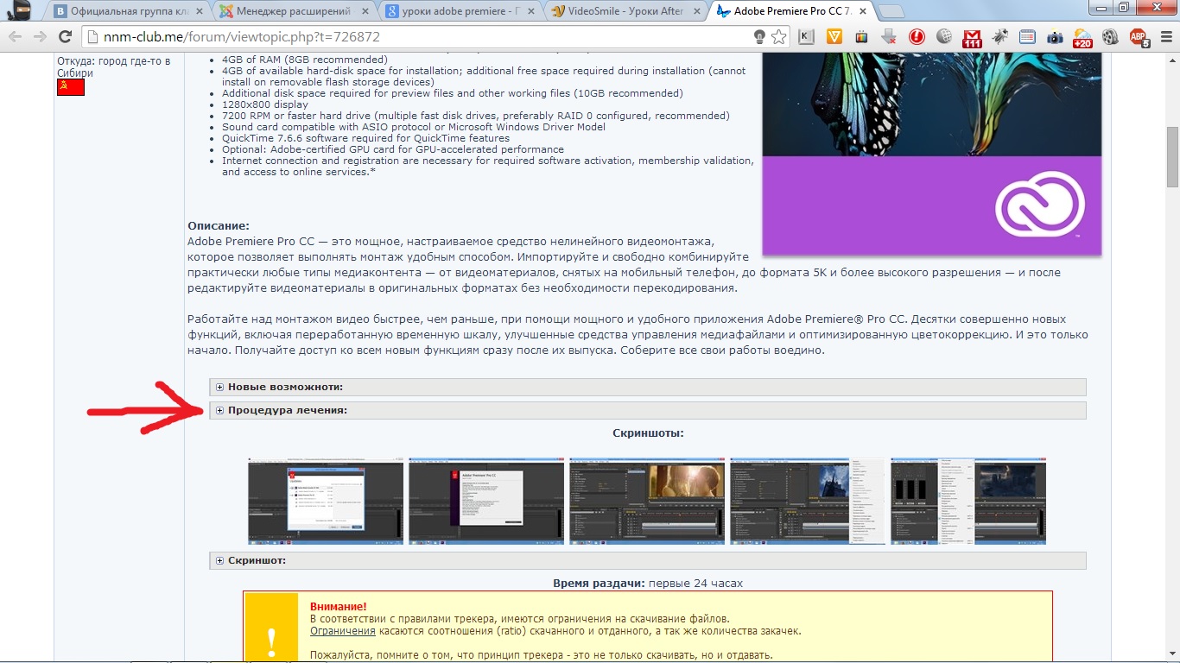Go back to the previous page
The width and height of the screenshot is (1180, 663).
pos(16,37)
